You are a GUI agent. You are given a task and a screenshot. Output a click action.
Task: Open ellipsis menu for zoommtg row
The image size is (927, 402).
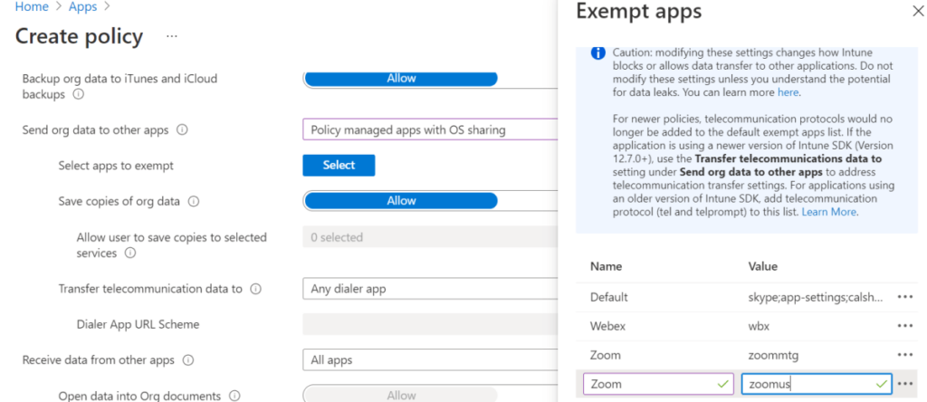point(904,355)
